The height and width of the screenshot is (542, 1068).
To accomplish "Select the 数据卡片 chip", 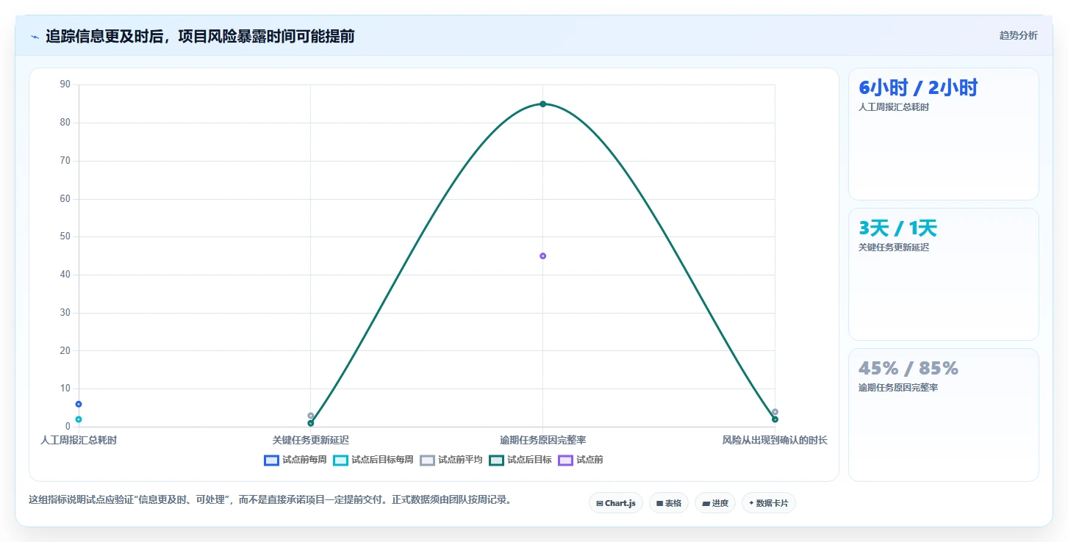I will point(768,503).
